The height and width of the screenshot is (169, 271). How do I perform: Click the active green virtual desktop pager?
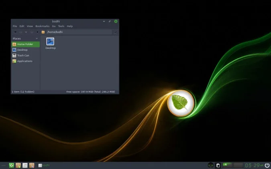[x=228, y=165]
